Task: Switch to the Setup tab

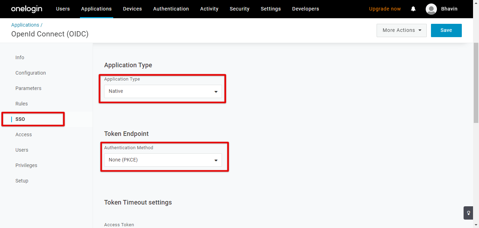Action: click(22, 181)
